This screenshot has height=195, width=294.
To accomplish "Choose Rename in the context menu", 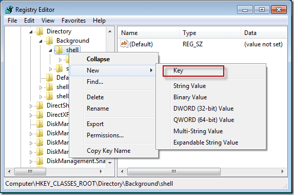I will 114,109.
